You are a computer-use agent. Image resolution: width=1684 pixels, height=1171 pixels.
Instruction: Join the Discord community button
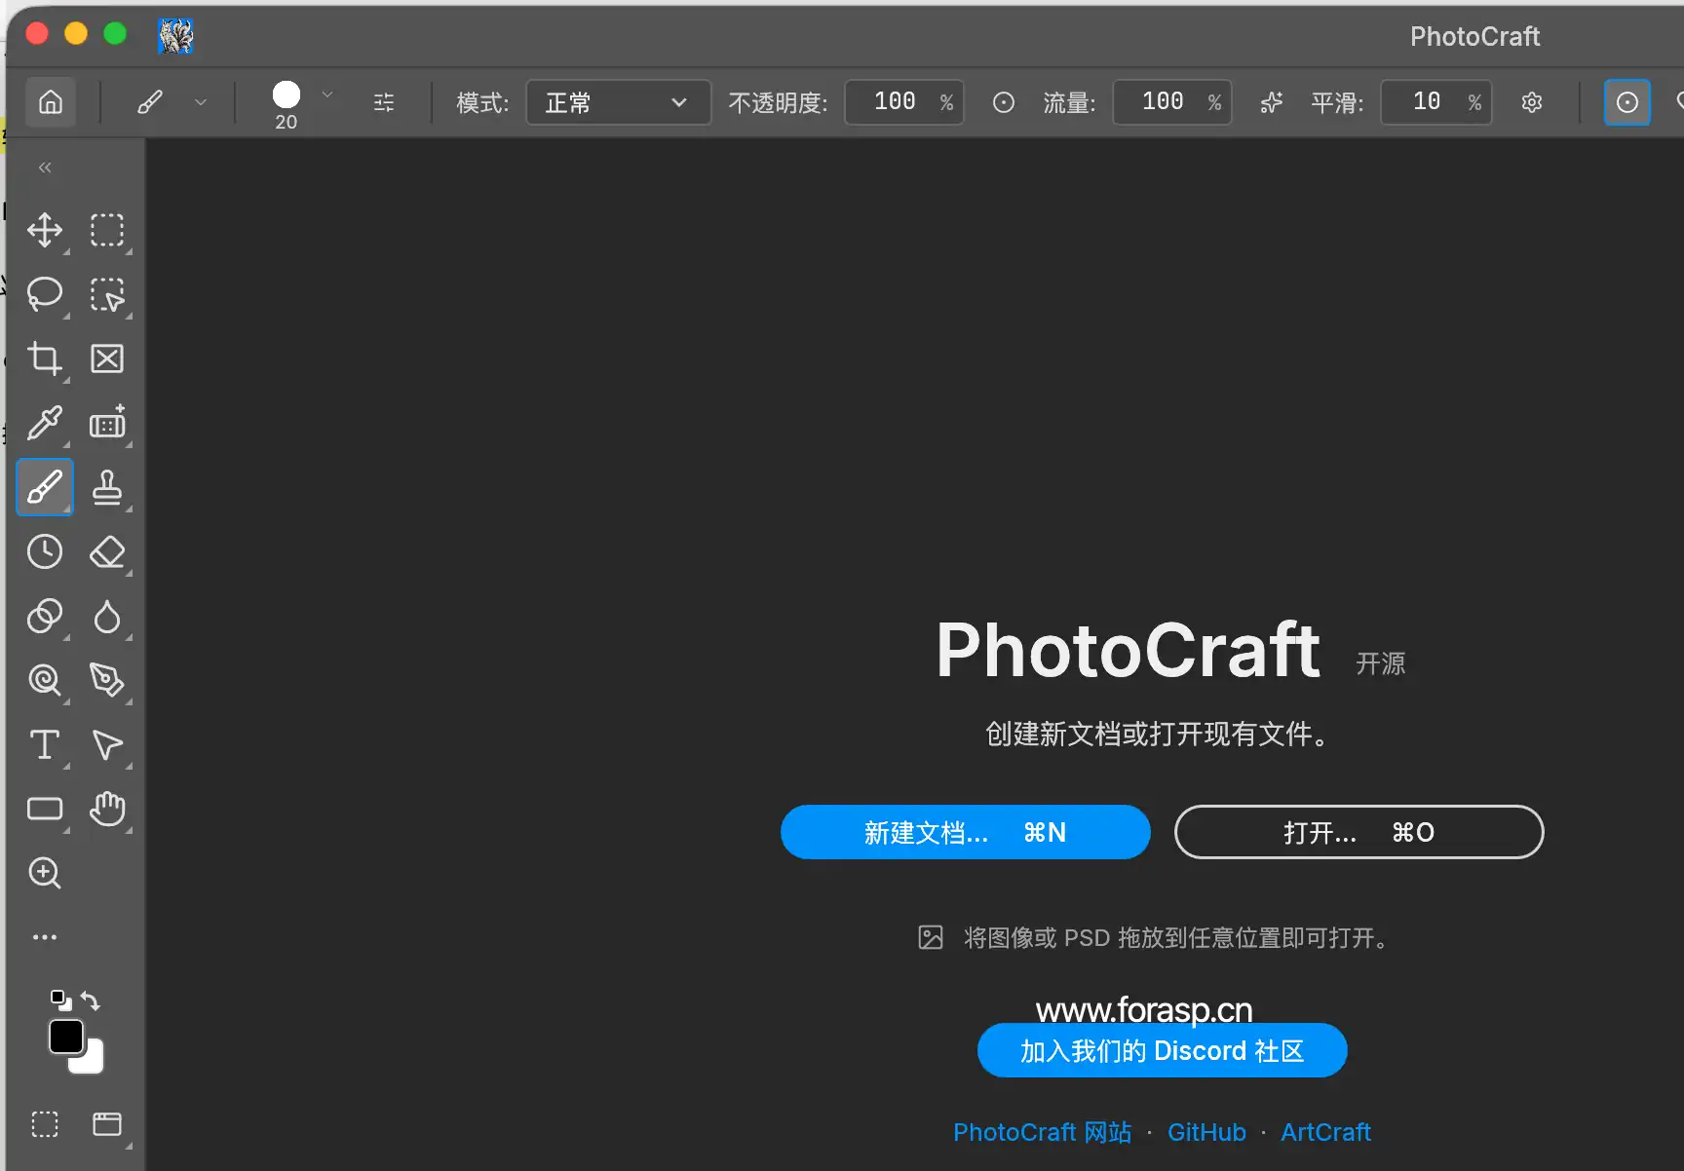[1163, 1050]
